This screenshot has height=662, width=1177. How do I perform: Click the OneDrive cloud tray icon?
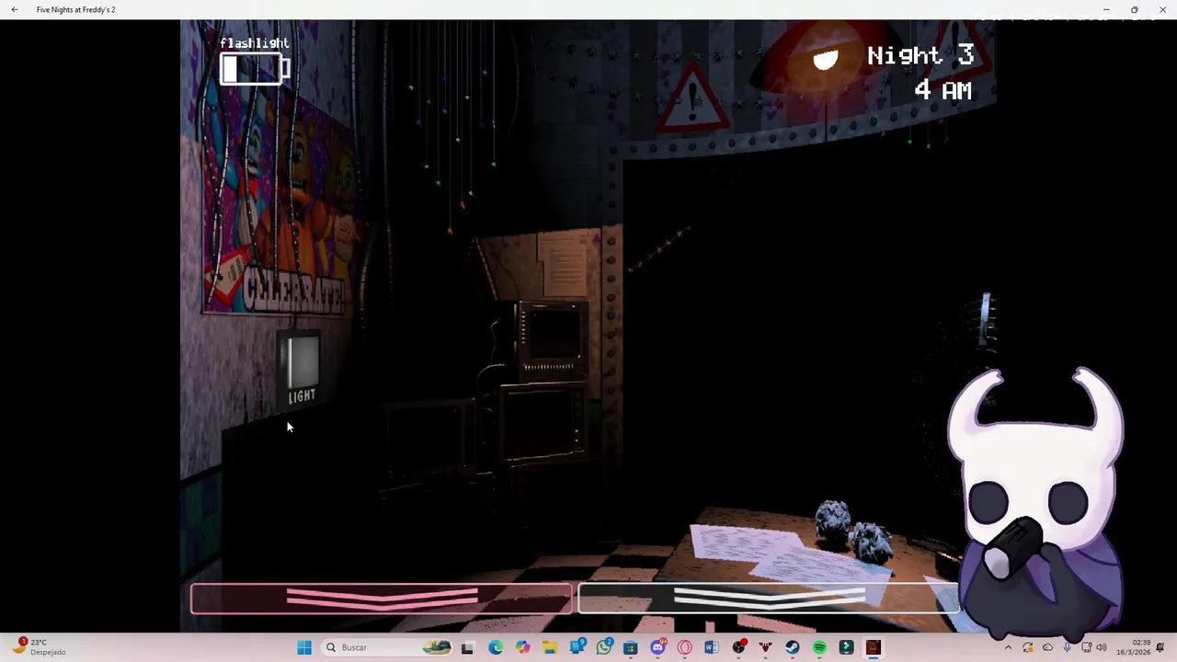pyautogui.click(x=1047, y=647)
